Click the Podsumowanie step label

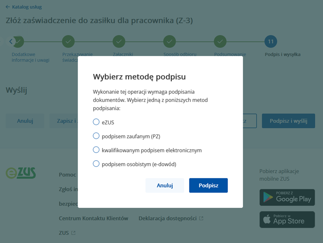pos(231,54)
